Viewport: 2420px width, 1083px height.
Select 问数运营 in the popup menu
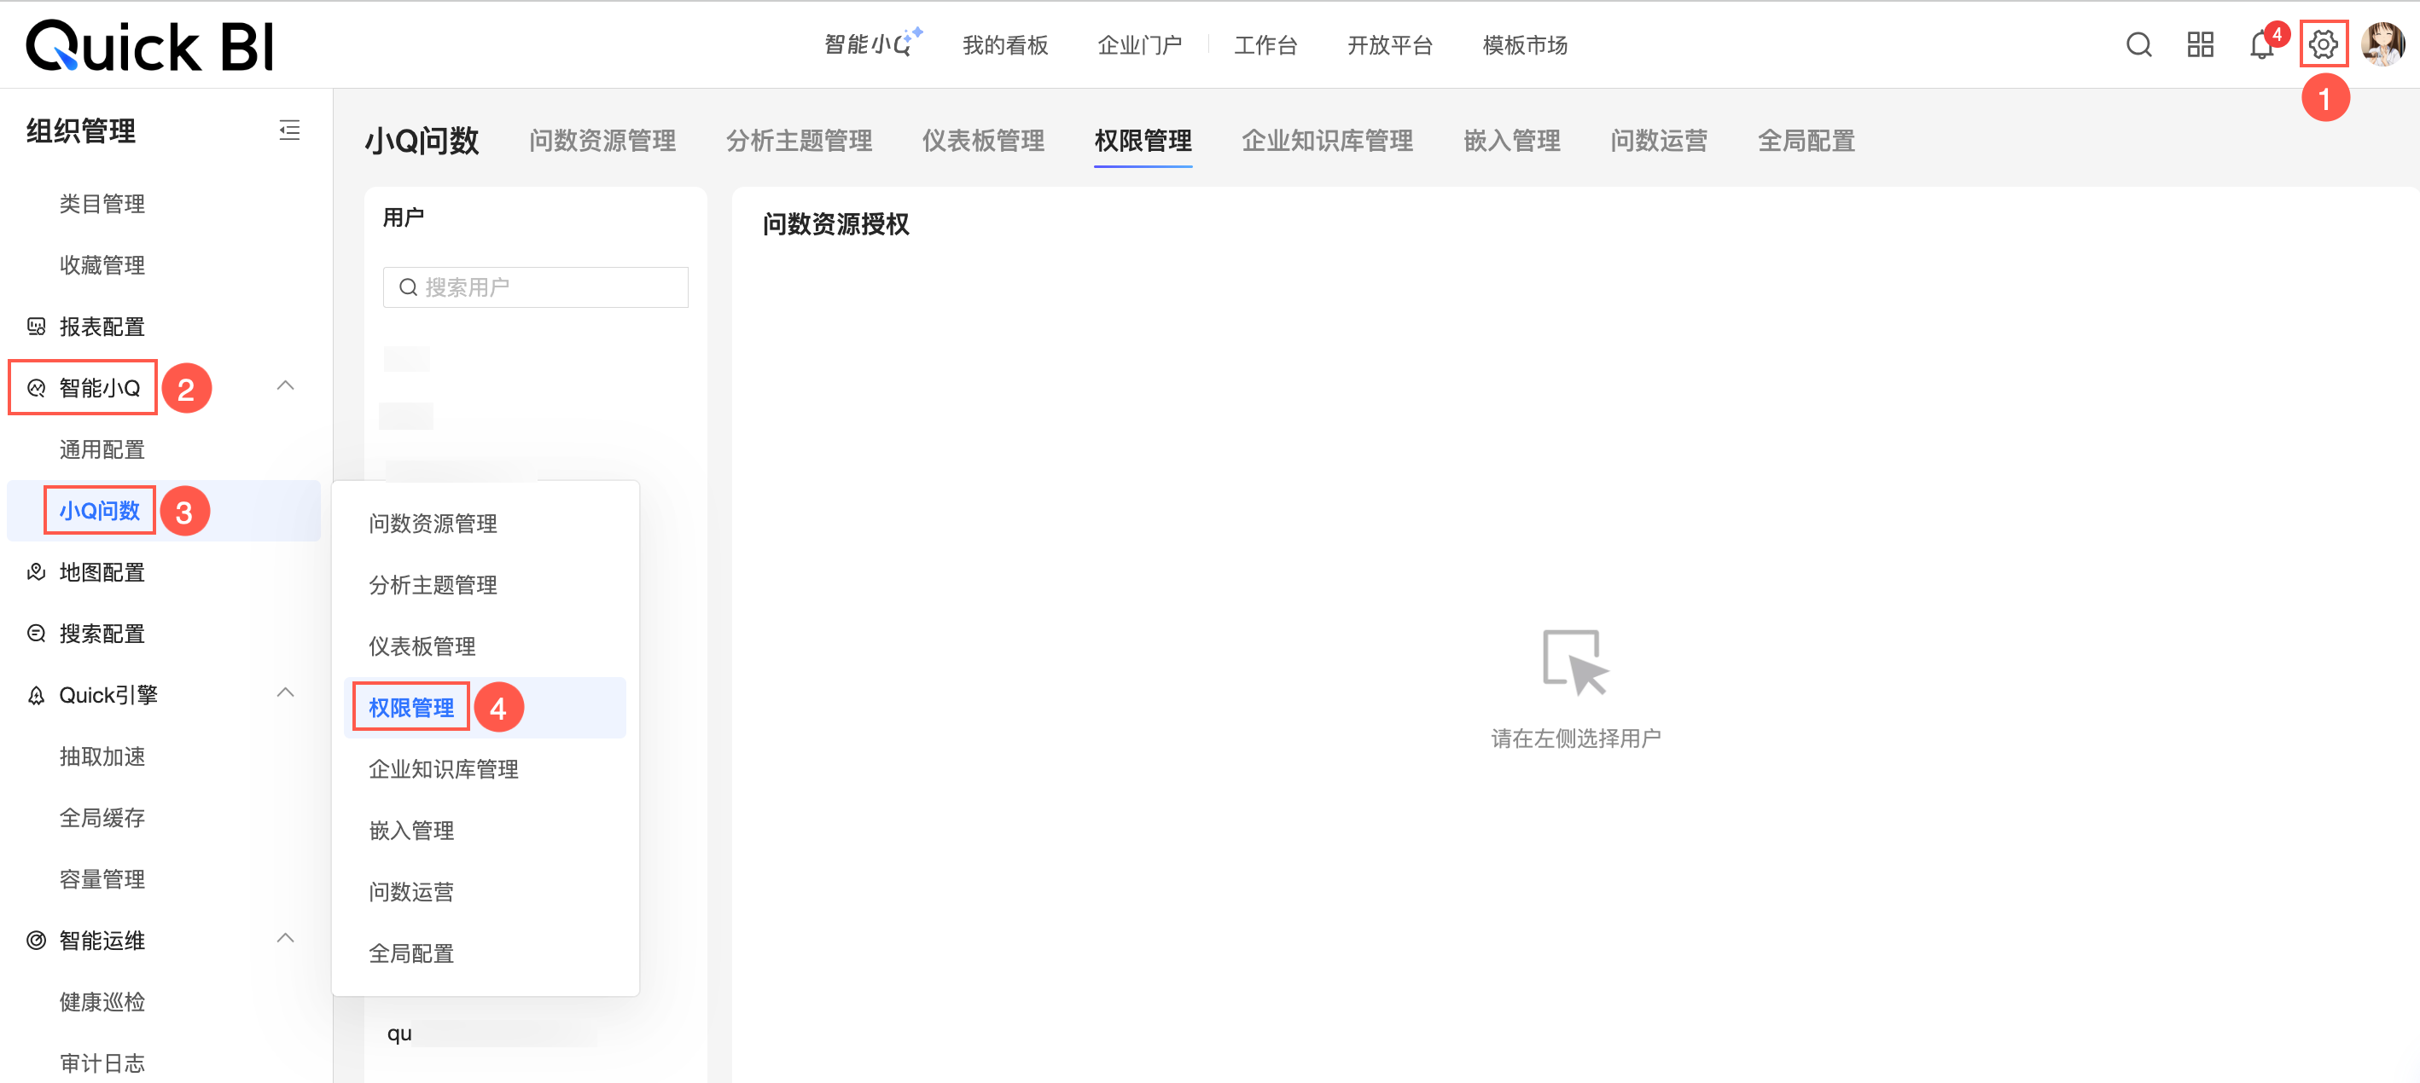[x=411, y=891]
